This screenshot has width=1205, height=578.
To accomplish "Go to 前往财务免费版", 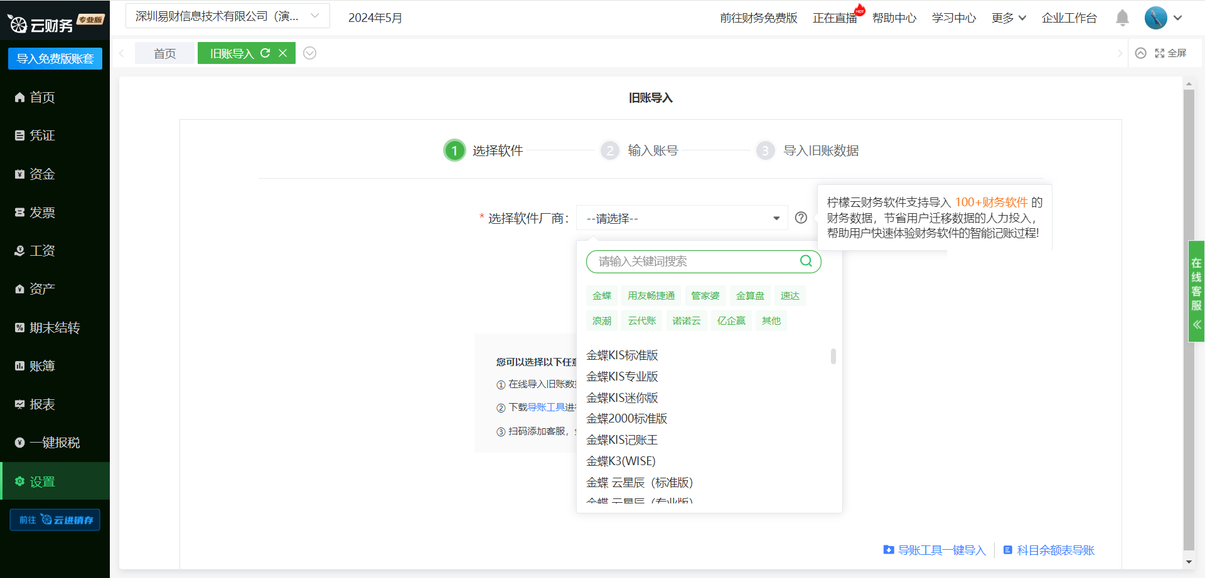I will [759, 18].
